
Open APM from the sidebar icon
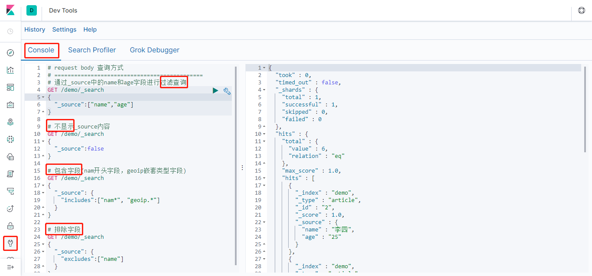(10, 191)
